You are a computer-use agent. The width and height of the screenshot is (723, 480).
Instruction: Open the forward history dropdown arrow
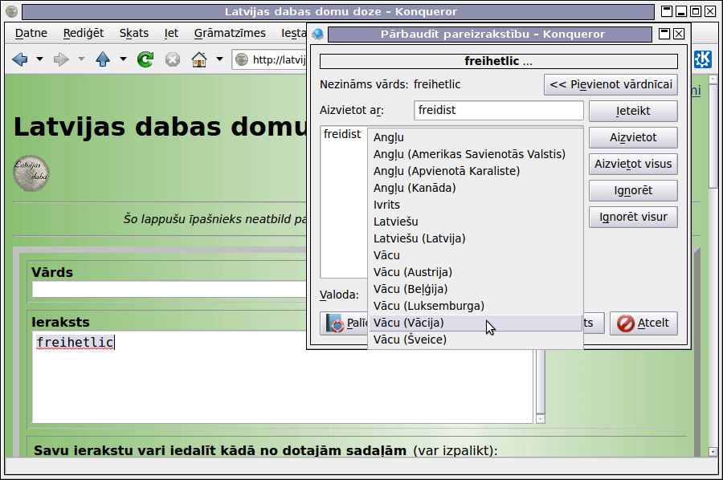pos(82,59)
